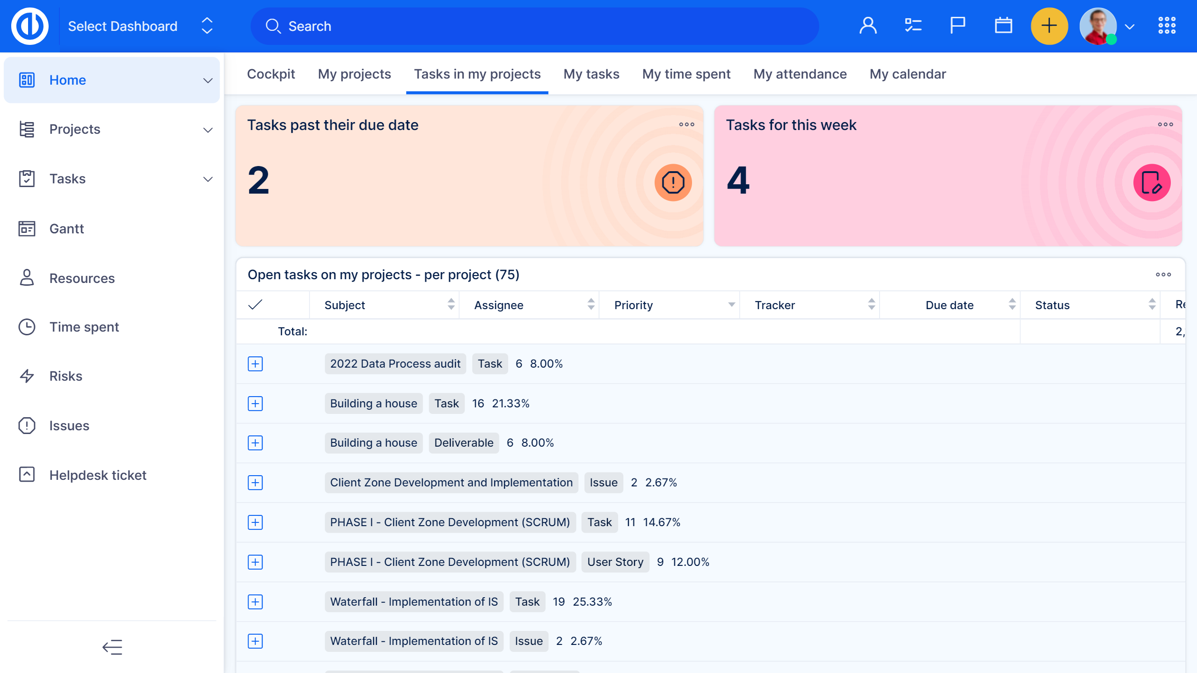Toggle the select-all checkmark in table header
The height and width of the screenshot is (673, 1197).
255,305
